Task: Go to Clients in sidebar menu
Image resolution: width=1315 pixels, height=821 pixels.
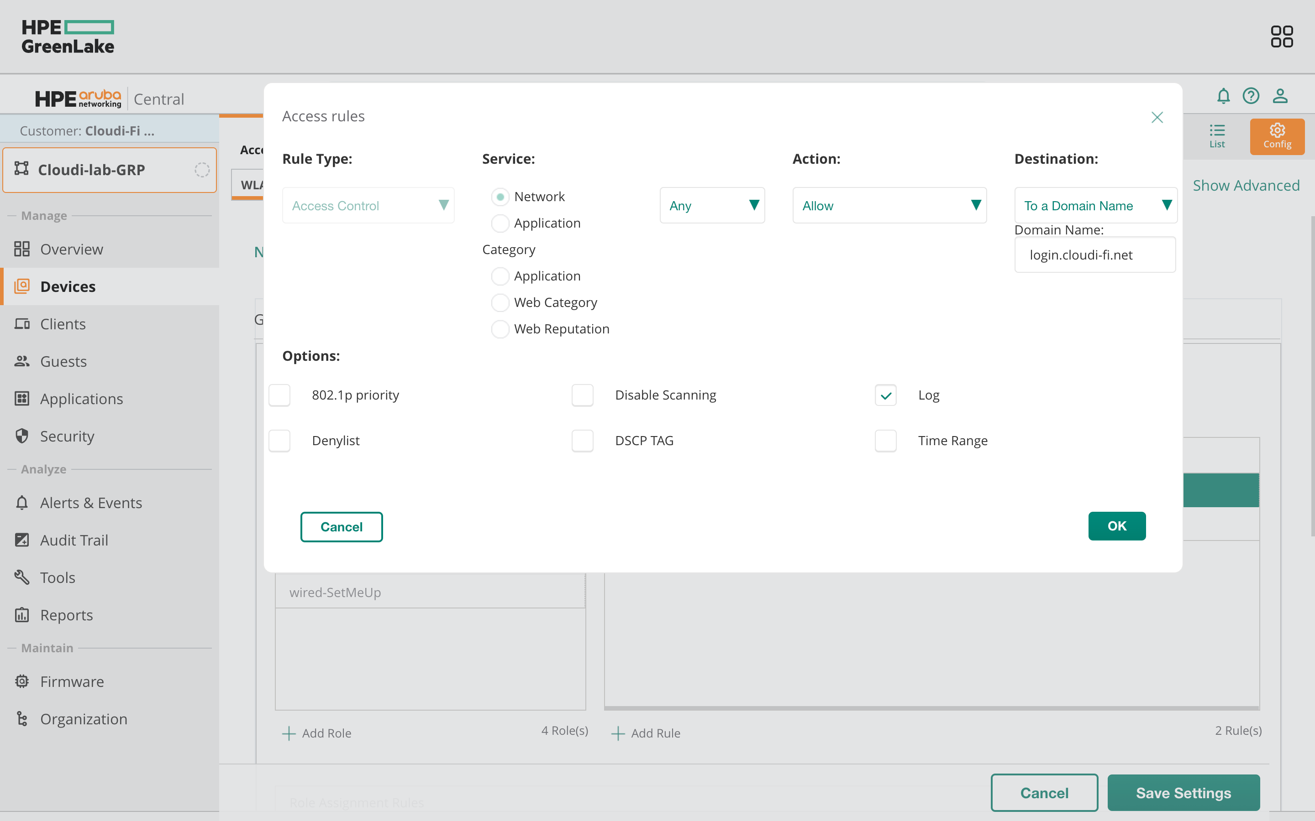Action: pos(63,324)
